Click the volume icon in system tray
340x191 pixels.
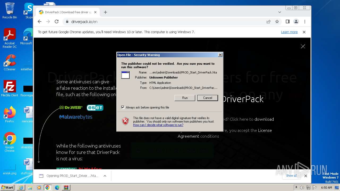pyautogui.click(x=302, y=188)
